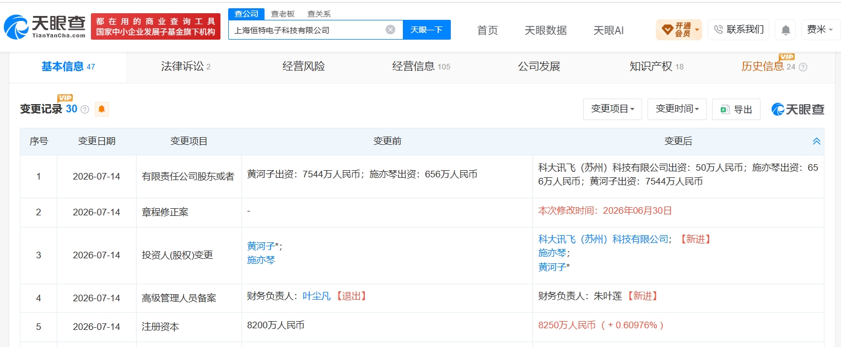Click the 导出 export button
Image resolution: width=841 pixels, height=347 pixels.
[x=736, y=109]
